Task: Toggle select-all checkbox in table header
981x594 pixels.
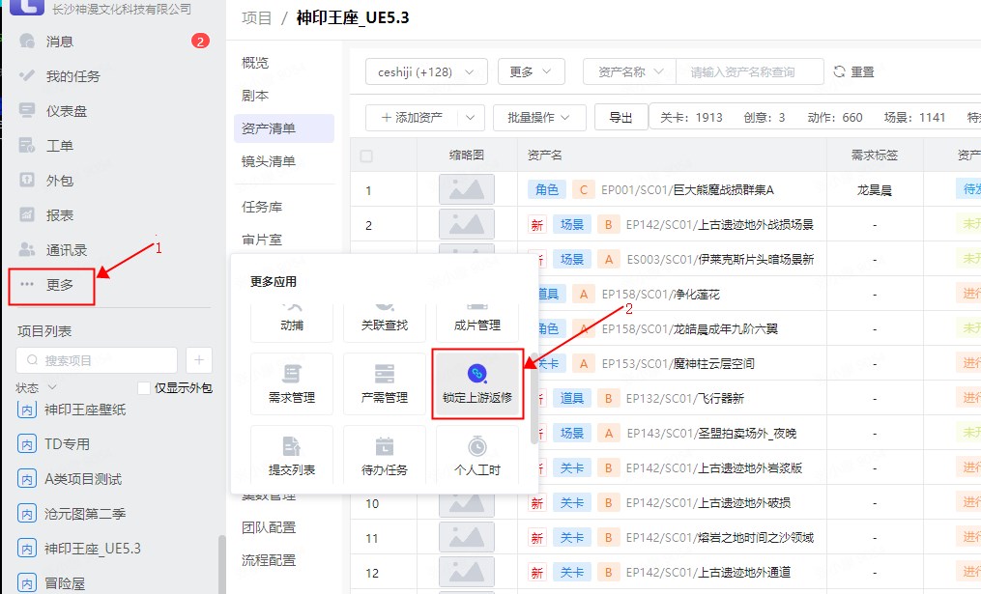Action: coord(366,156)
